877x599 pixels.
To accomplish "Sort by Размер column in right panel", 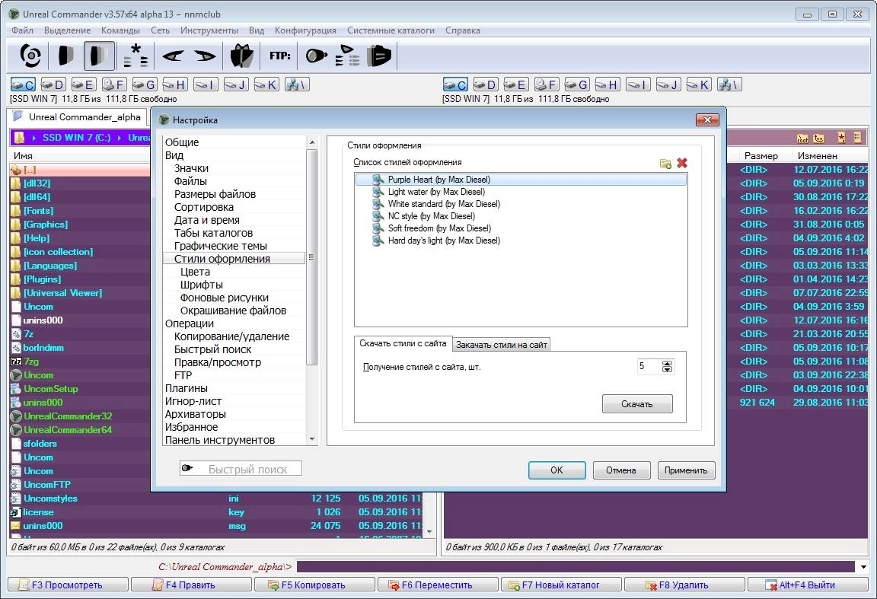I will tap(761, 155).
